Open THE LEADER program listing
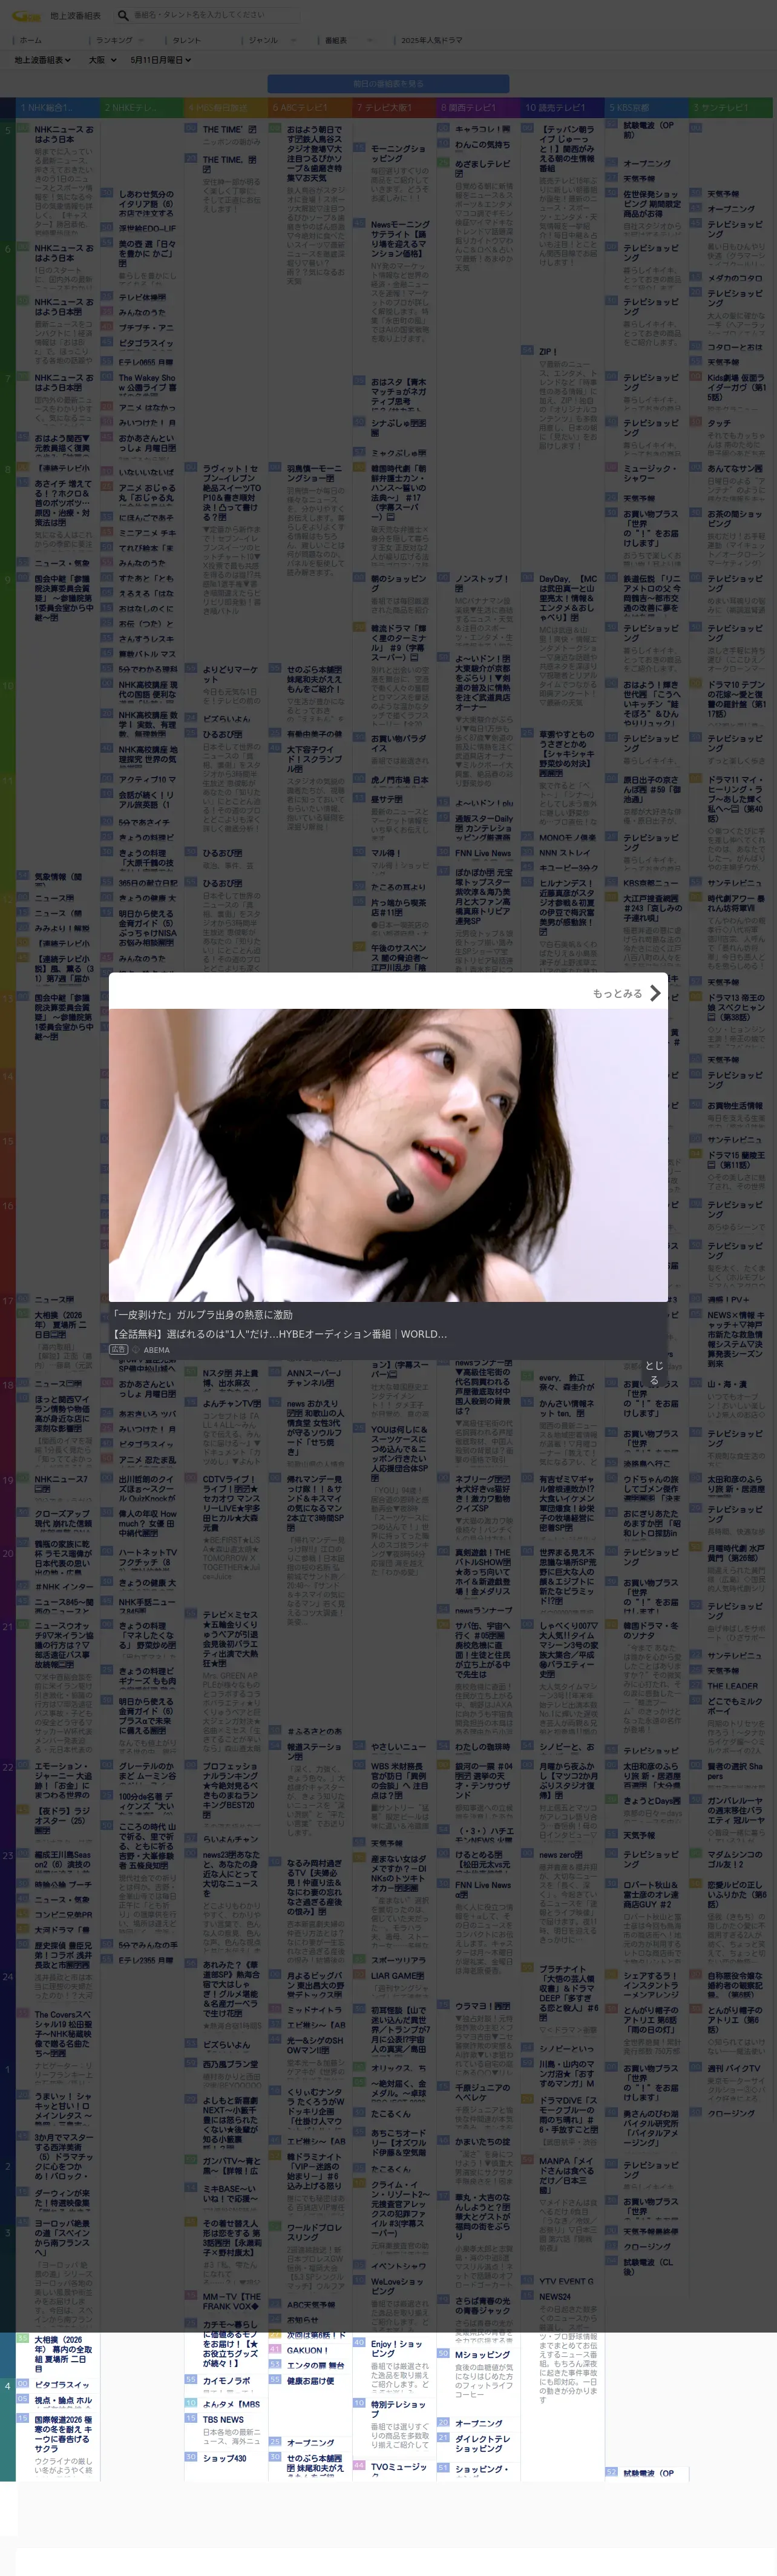 click(x=732, y=1686)
